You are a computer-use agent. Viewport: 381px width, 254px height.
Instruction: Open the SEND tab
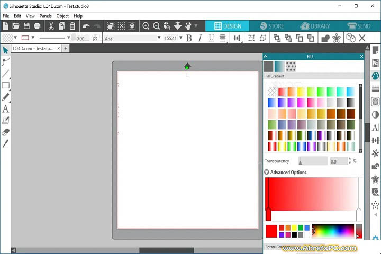pyautogui.click(x=359, y=26)
